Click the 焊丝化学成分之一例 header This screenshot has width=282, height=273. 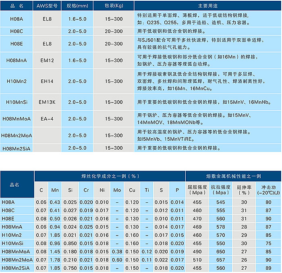click(x=110, y=176)
